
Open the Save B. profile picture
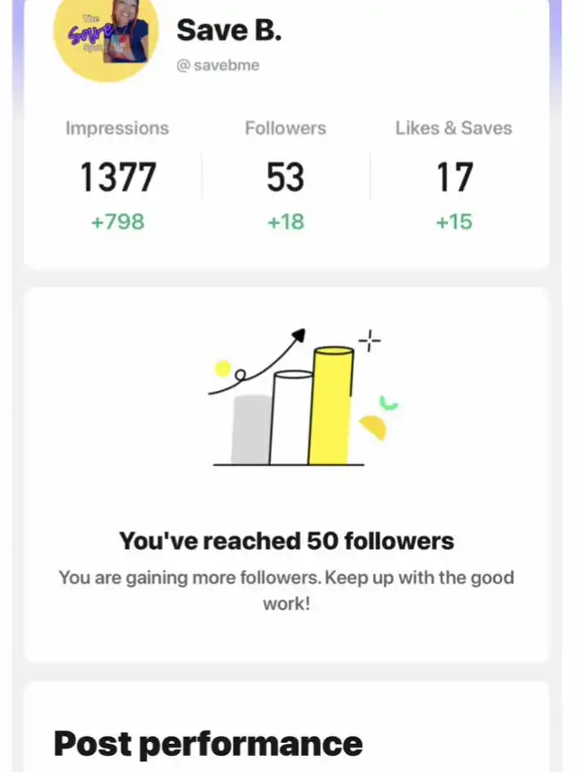(106, 34)
